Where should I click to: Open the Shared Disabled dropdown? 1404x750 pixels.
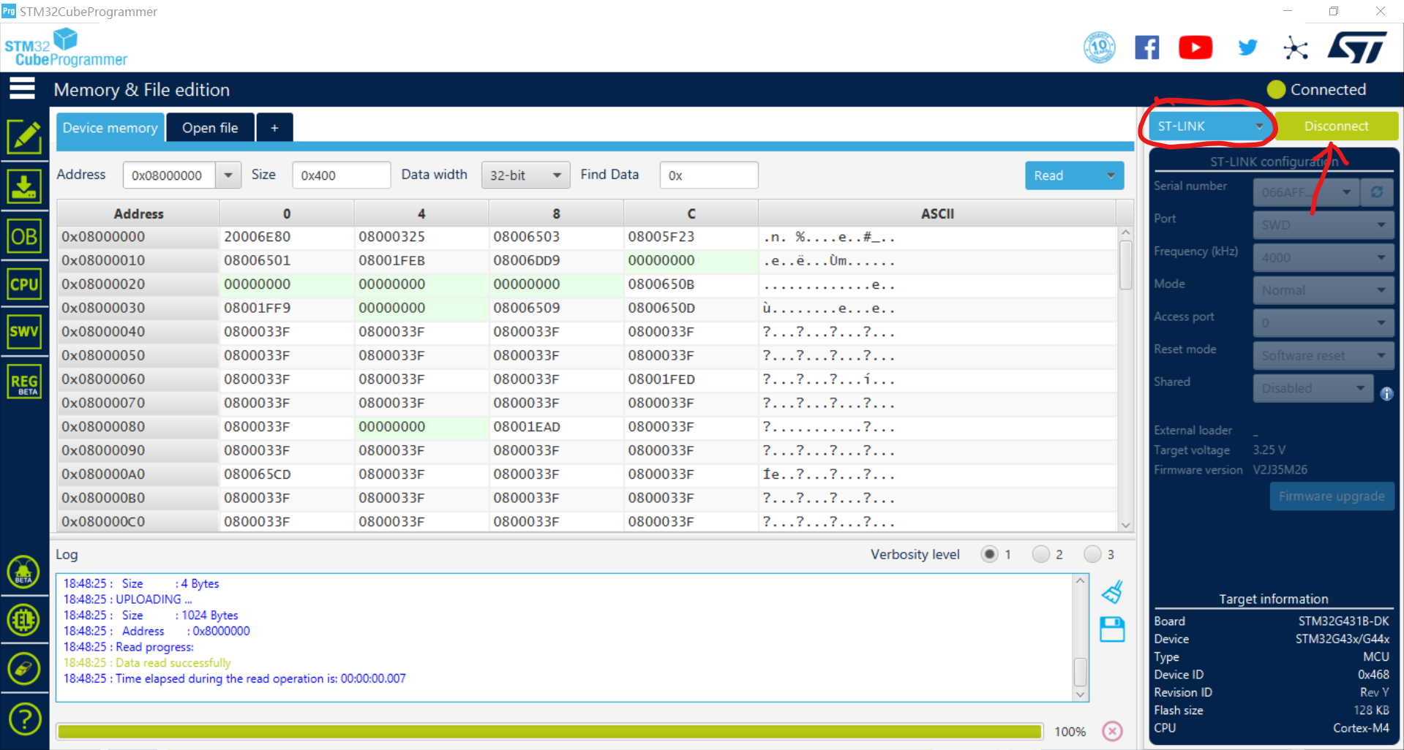1313,388
